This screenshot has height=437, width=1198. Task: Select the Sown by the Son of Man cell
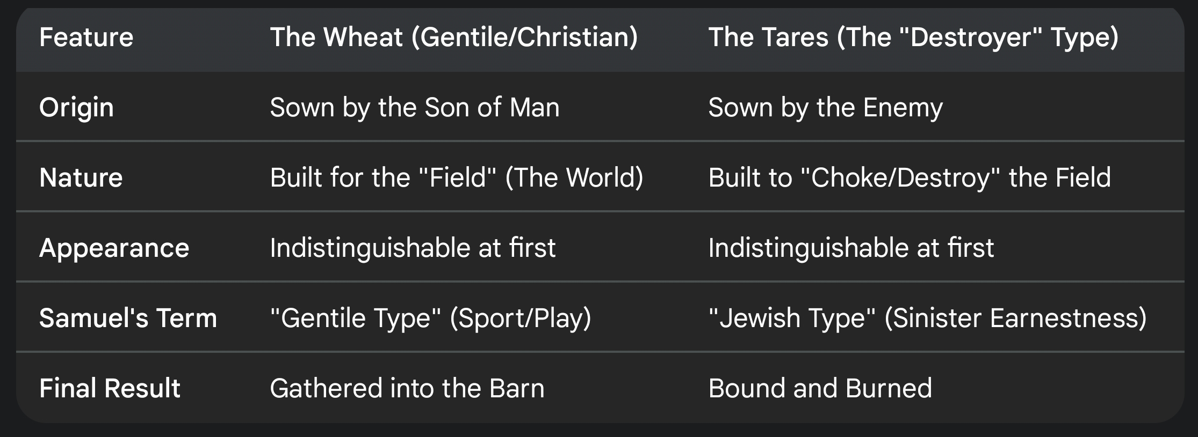tap(415, 107)
